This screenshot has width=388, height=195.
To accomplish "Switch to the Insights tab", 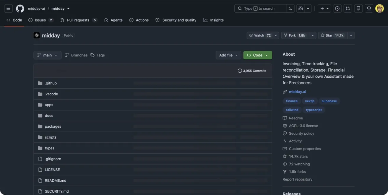I will pyautogui.click(x=213, y=20).
